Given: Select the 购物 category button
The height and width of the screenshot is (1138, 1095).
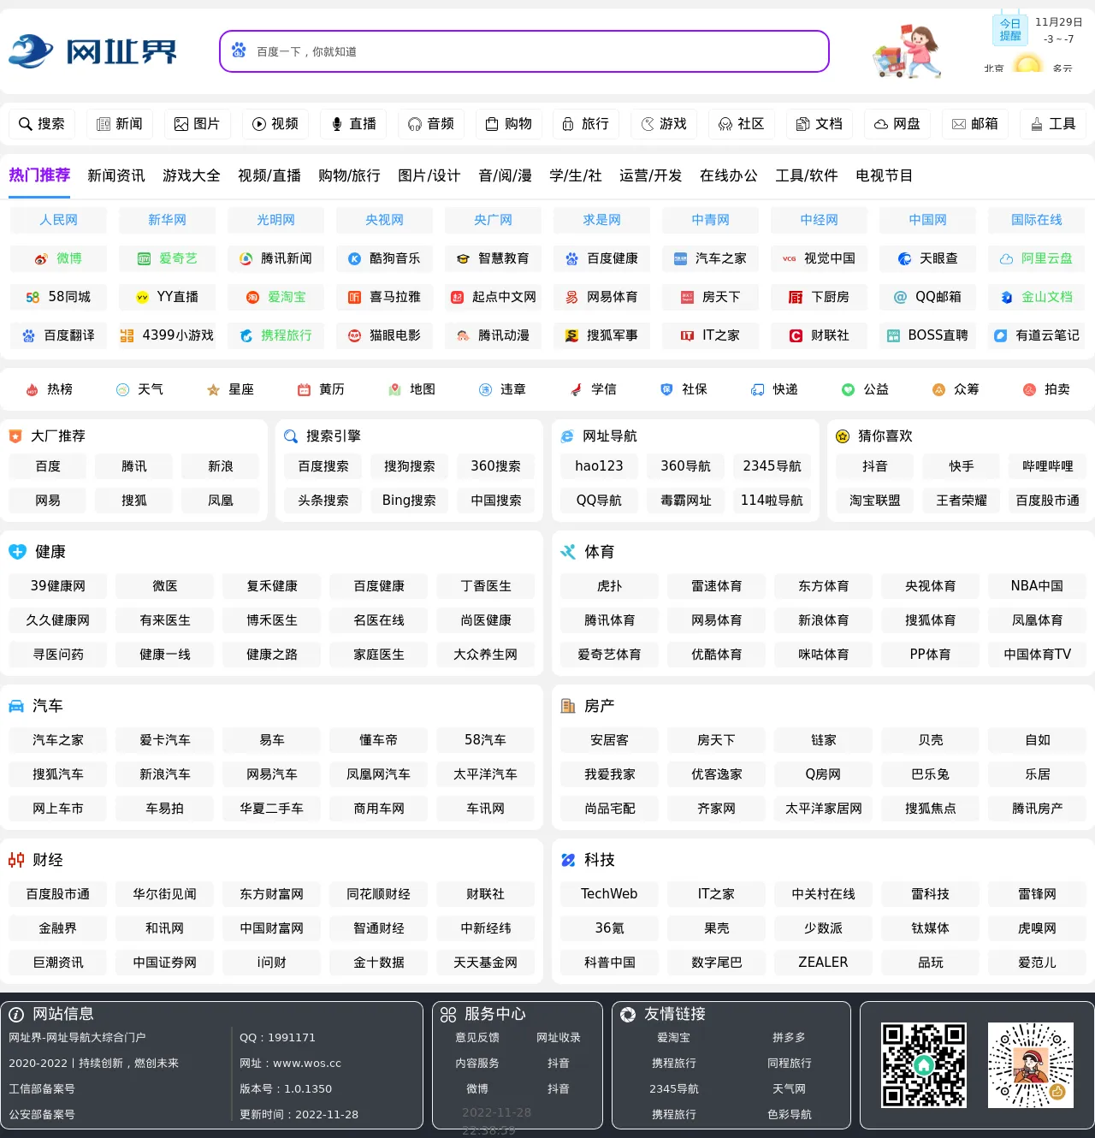Looking at the screenshot, I should coord(509,124).
